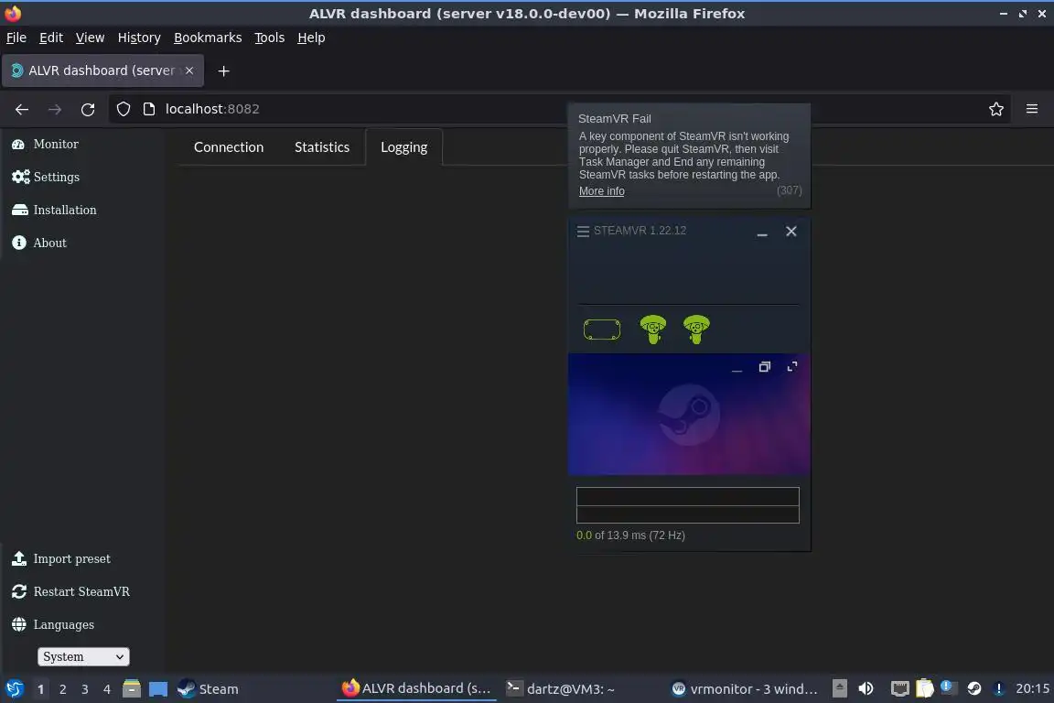Click the SteamVR frame timing graph
The width and height of the screenshot is (1054, 703).
688,505
